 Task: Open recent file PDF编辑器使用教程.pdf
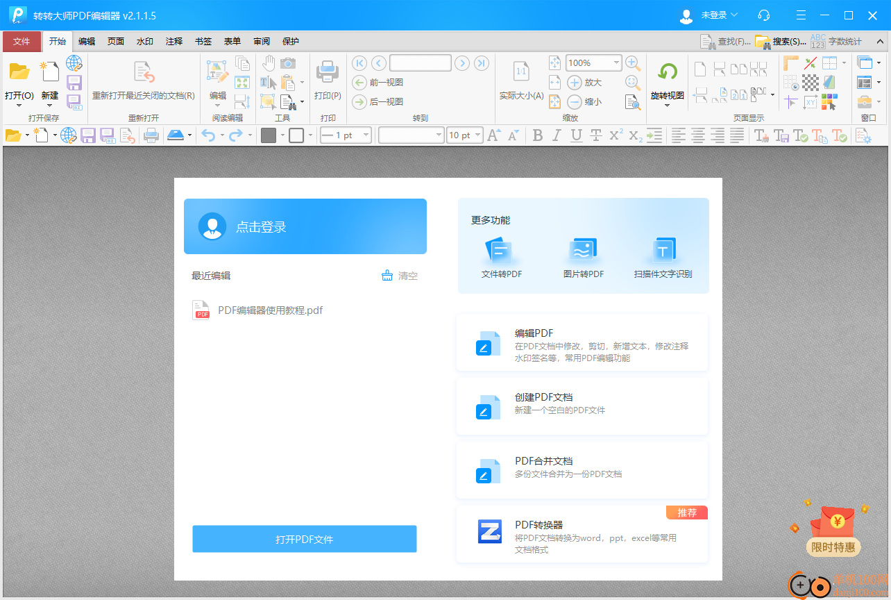258,310
